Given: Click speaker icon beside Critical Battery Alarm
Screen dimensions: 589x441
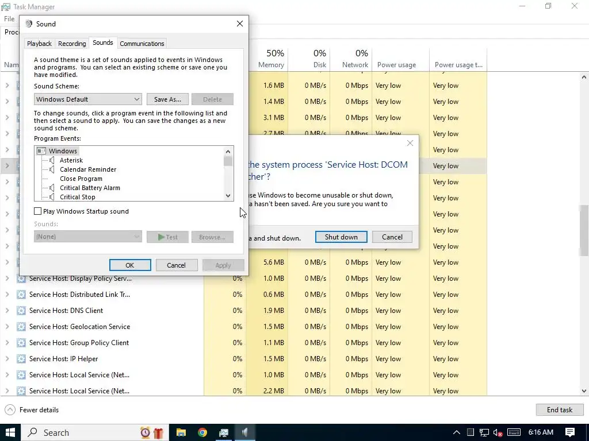Looking at the screenshot, I should (x=52, y=188).
